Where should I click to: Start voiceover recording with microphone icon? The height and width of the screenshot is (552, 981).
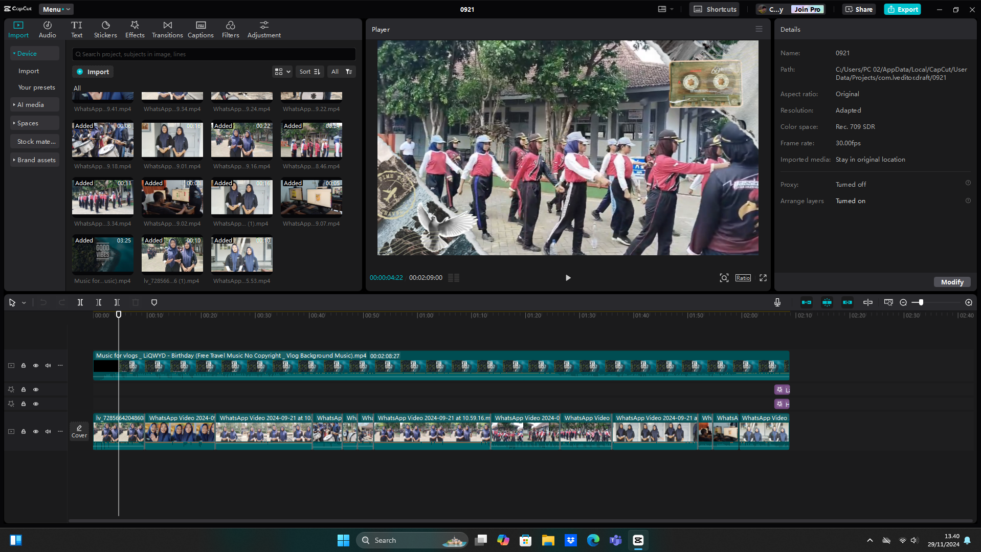point(777,302)
